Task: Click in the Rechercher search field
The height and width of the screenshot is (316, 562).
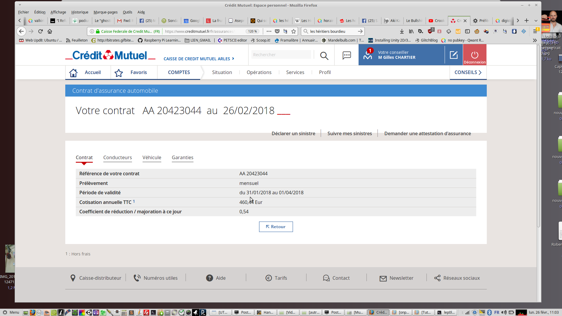Action: point(280,55)
